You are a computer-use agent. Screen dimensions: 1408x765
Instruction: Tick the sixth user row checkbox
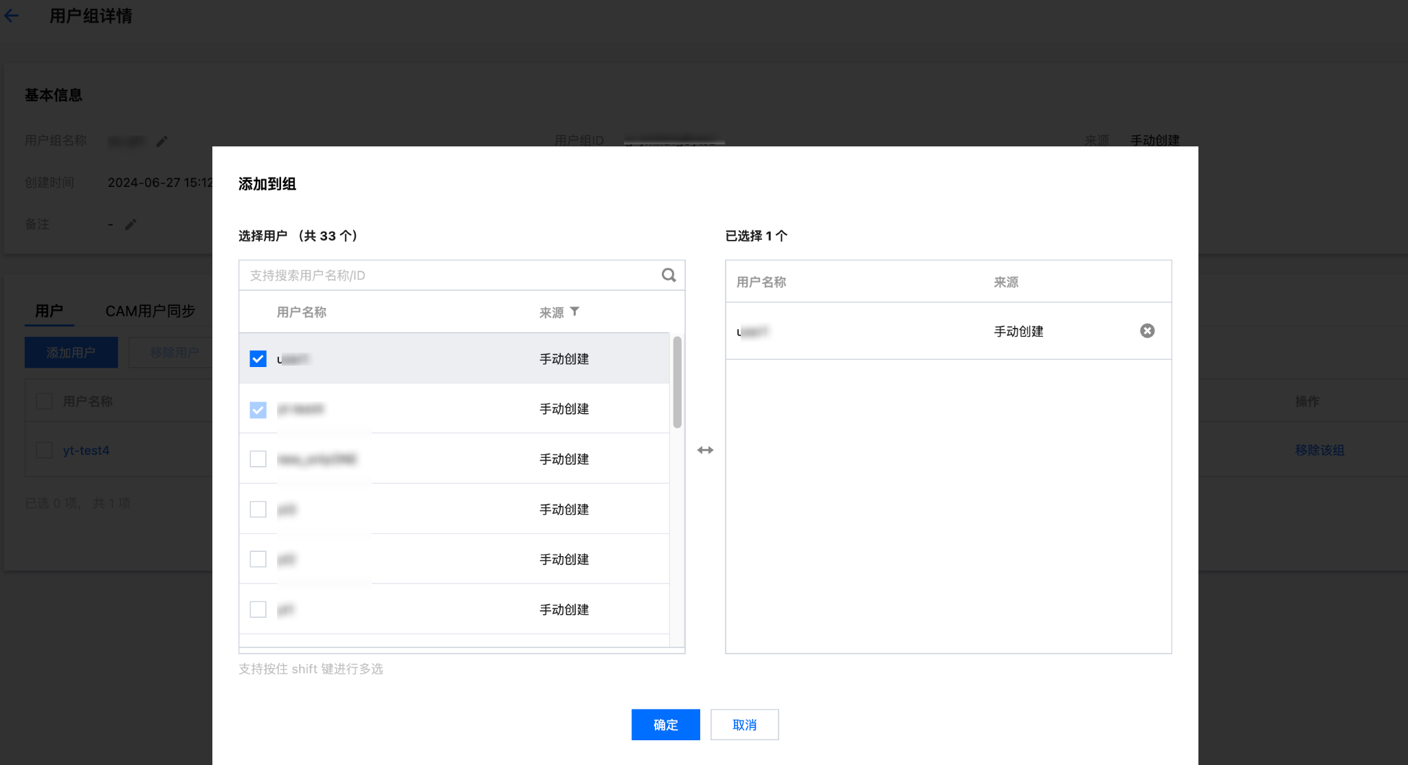(258, 610)
